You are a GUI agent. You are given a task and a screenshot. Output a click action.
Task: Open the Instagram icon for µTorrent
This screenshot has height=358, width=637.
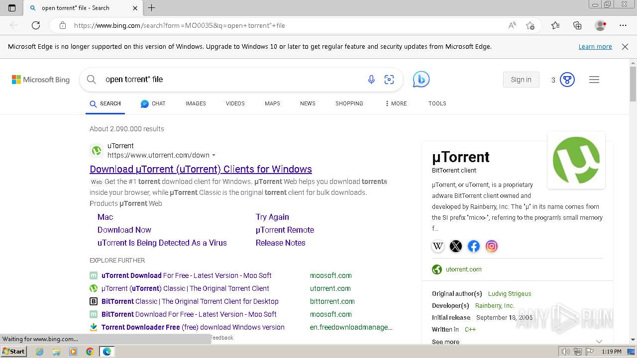tap(492, 246)
